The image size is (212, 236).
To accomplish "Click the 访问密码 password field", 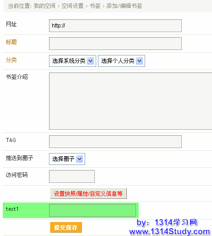I will [x=72, y=176].
